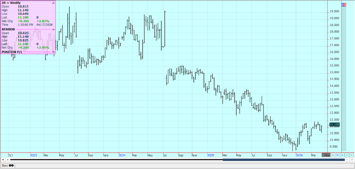Click the 2026 year label on time axis
Screen dimensions: 355x169
(299, 155)
